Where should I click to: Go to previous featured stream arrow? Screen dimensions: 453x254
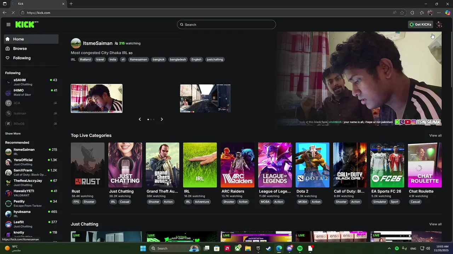(140, 119)
